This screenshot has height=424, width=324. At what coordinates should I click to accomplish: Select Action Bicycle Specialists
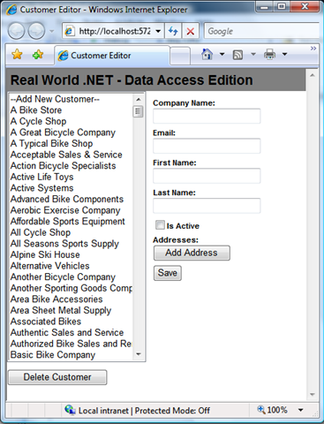[71, 166]
